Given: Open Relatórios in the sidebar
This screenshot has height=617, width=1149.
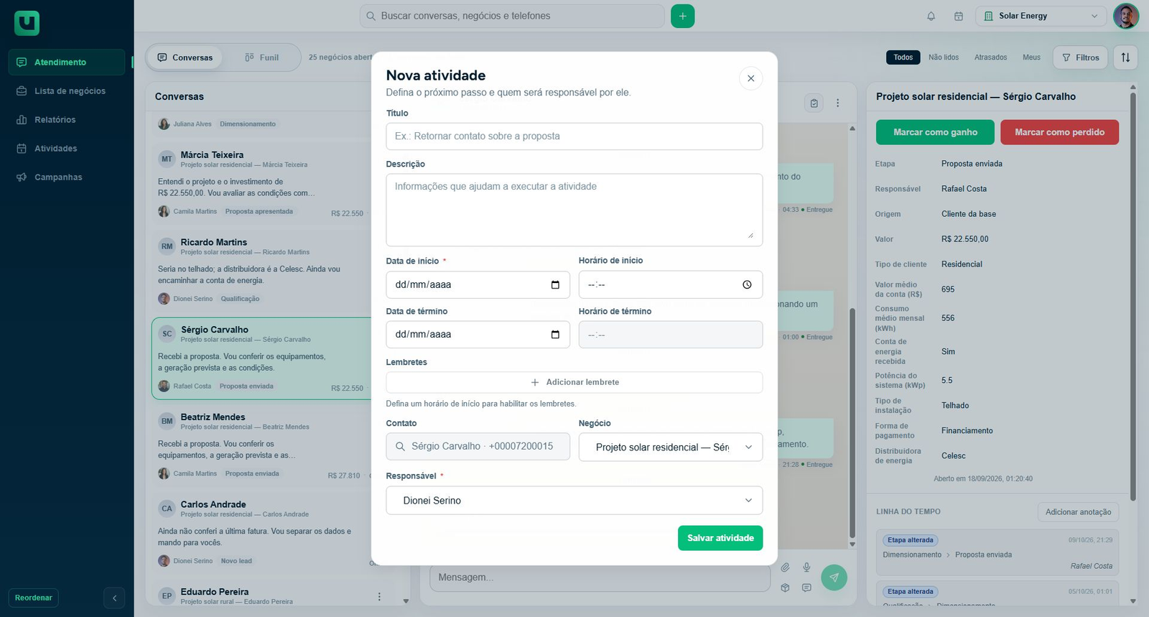Looking at the screenshot, I should point(67,120).
